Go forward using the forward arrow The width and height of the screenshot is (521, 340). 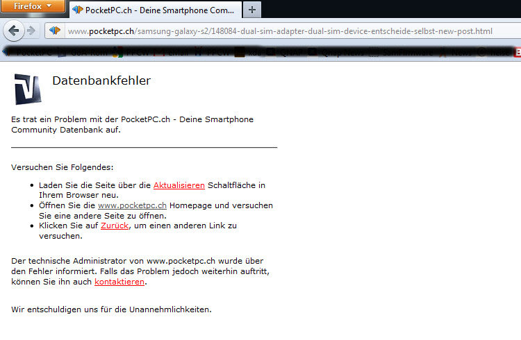(31, 31)
